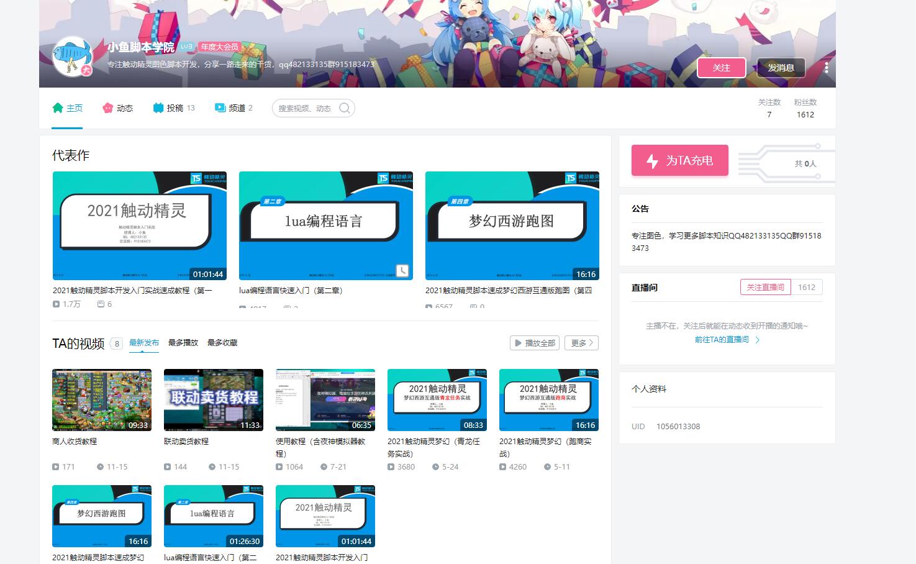Click the 发消息 button

coord(781,68)
